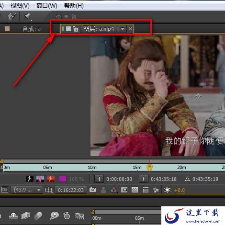
Task: Select the Roto Brush tool
Action: [x=12, y=16]
